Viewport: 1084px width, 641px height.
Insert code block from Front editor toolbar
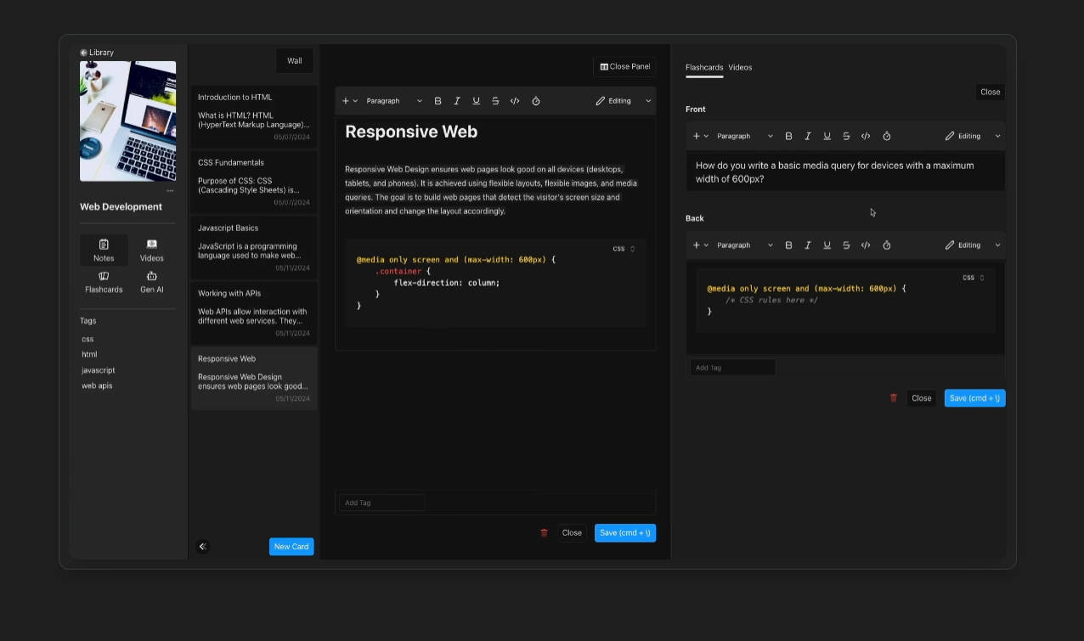coord(866,136)
